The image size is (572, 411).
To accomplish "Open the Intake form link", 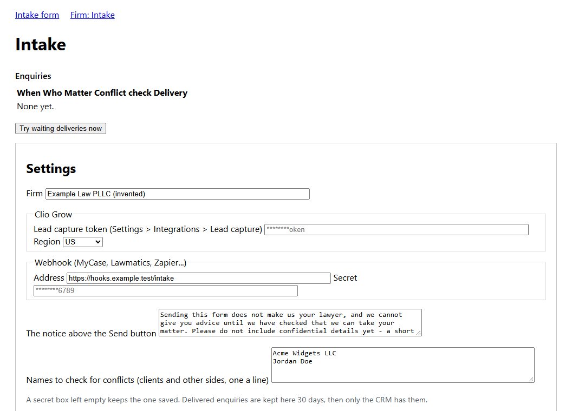I will point(37,15).
